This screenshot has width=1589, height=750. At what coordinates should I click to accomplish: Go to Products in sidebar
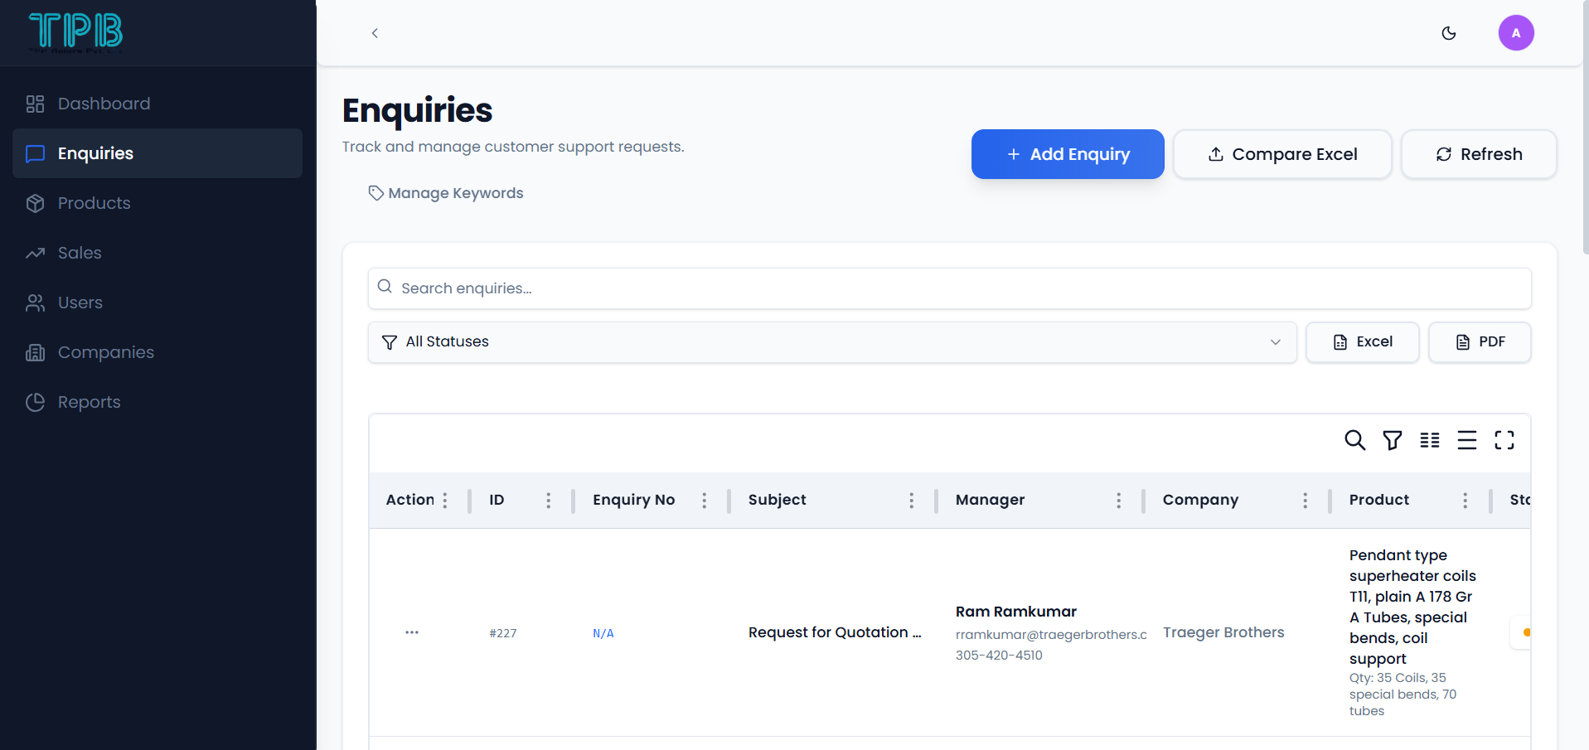(x=94, y=203)
